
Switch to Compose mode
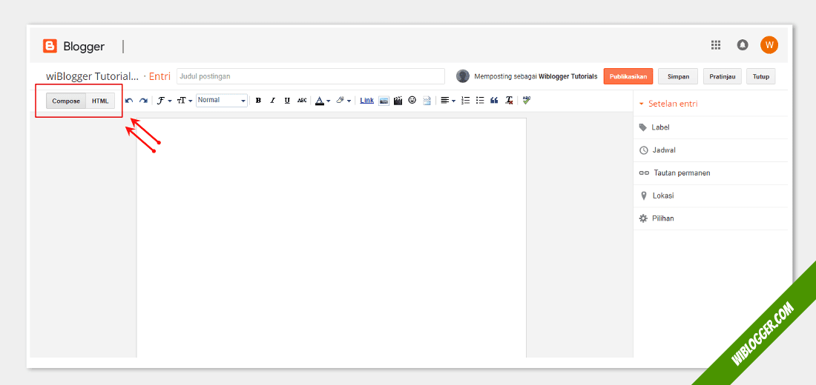[x=66, y=101]
